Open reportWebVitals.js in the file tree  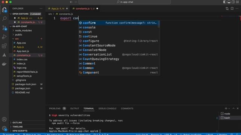(27, 72)
